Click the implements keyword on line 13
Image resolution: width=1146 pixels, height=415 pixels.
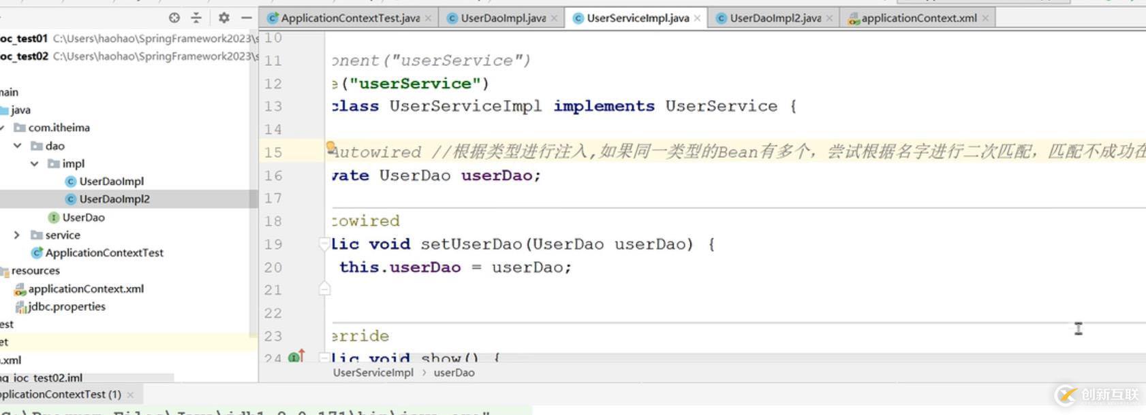click(x=604, y=106)
